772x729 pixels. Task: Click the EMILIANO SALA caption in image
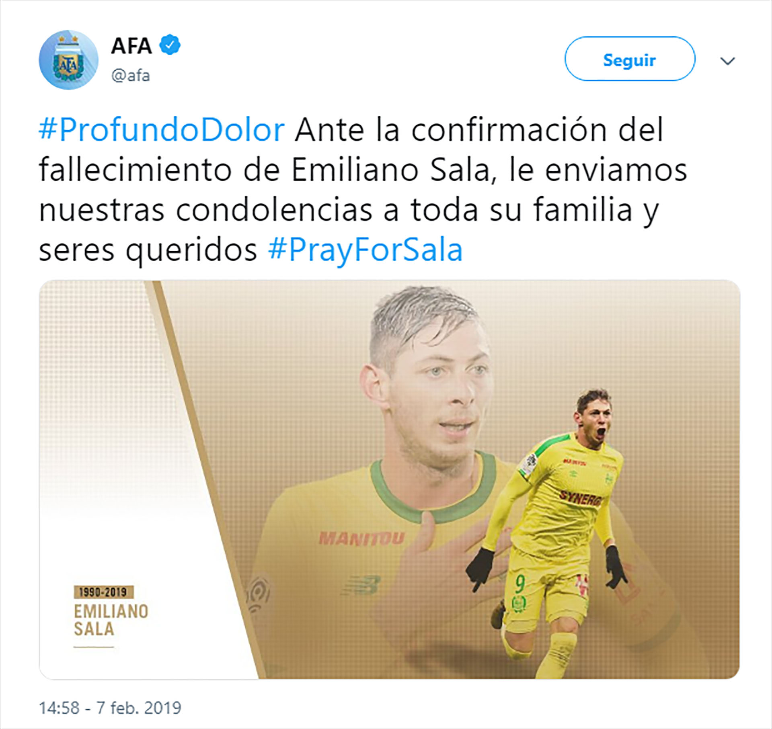click(x=111, y=620)
